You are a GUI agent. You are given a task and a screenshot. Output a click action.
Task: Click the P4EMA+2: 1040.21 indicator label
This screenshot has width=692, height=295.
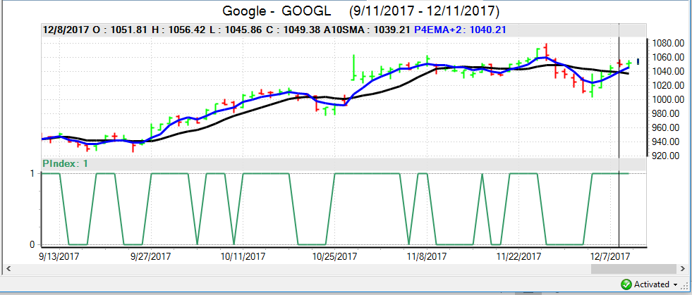point(460,30)
